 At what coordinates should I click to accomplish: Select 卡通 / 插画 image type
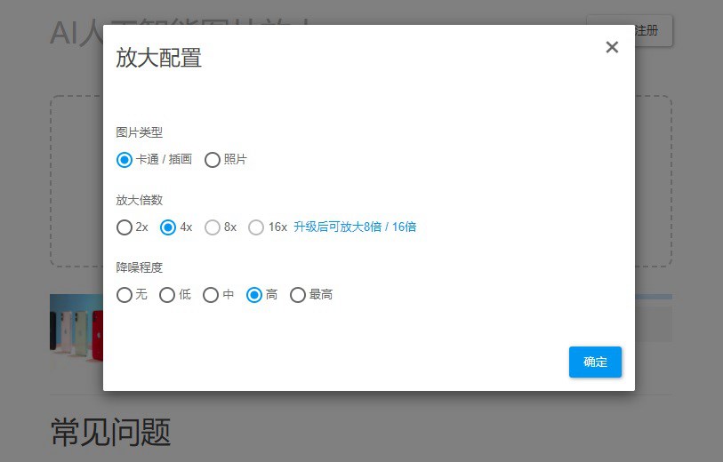(124, 160)
